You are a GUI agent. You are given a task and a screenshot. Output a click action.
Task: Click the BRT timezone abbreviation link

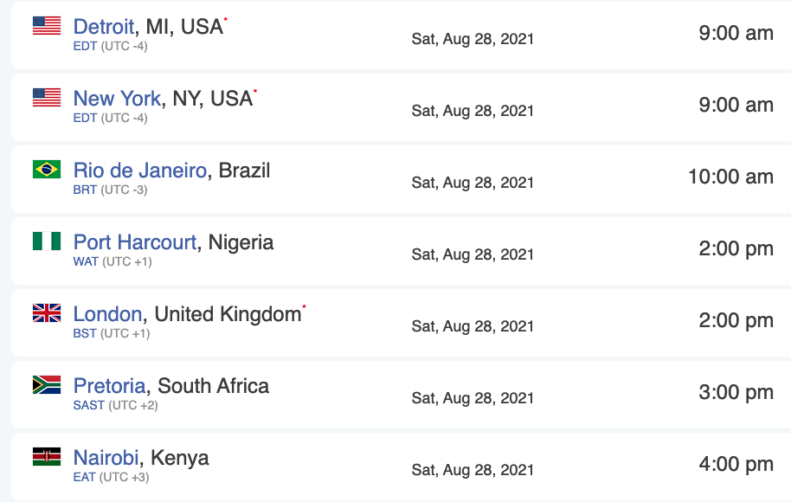coord(85,190)
